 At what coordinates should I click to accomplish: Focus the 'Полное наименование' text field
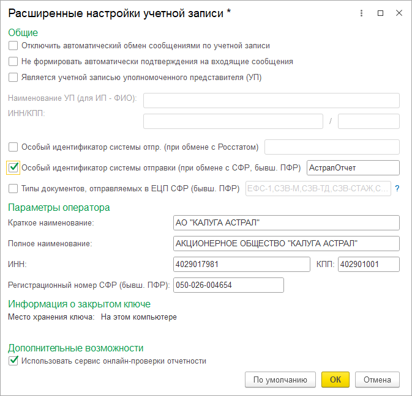coord(287,244)
